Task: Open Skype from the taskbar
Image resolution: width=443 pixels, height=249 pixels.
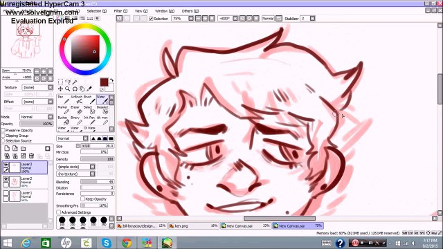Action: click(106, 243)
